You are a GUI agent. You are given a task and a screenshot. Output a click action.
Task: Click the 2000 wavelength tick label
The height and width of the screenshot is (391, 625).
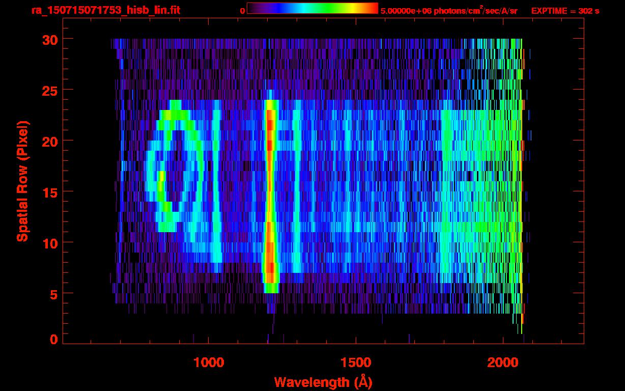pos(502,362)
